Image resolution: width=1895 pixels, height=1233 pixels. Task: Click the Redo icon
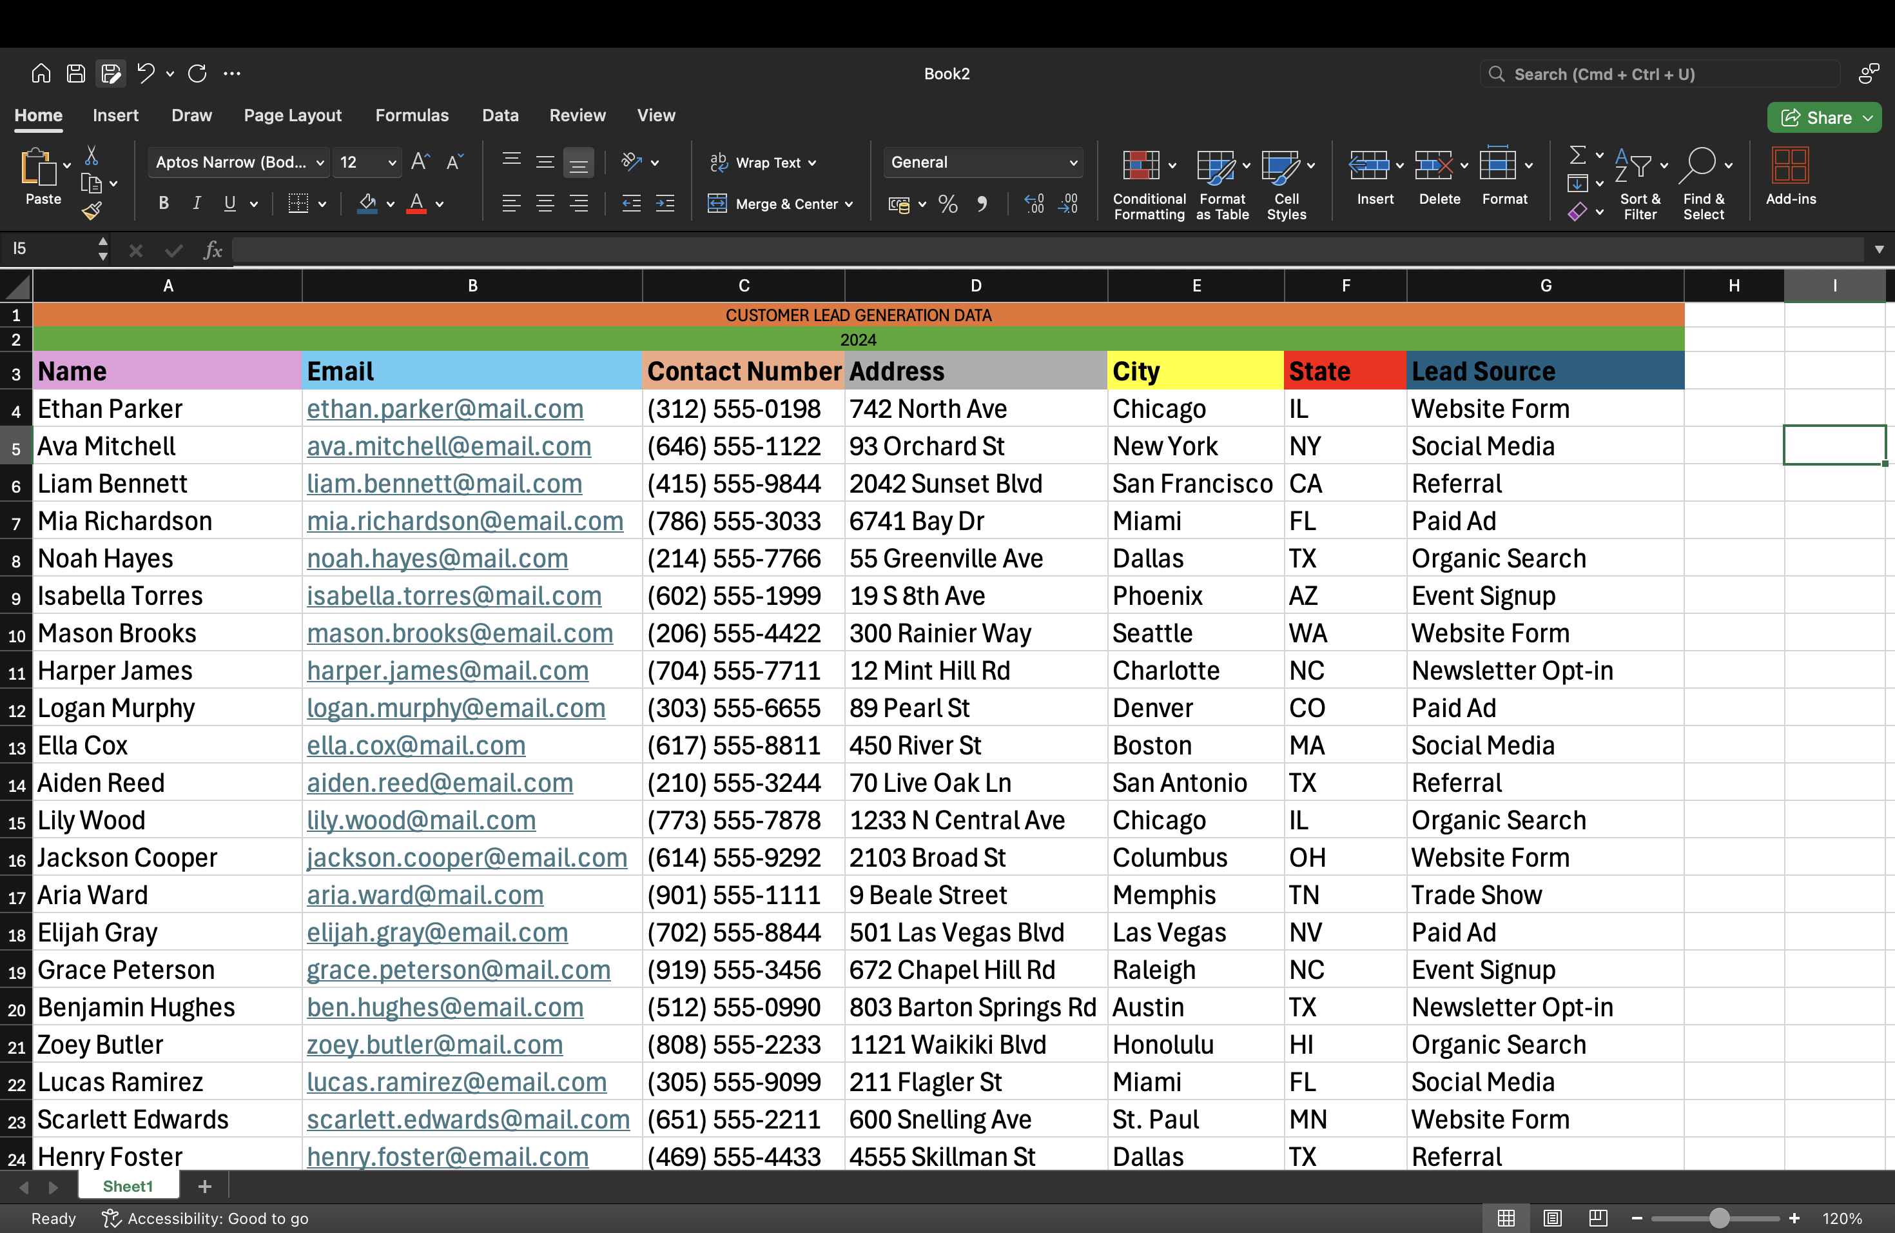(197, 74)
